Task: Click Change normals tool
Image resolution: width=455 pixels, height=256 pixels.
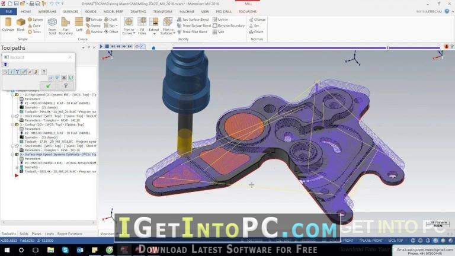Action: [x=257, y=20]
